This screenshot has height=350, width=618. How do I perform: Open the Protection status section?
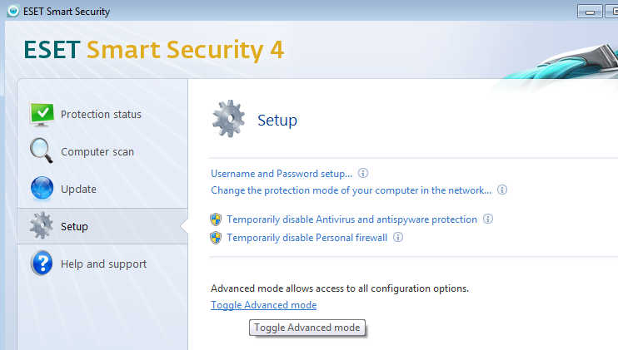tap(101, 115)
